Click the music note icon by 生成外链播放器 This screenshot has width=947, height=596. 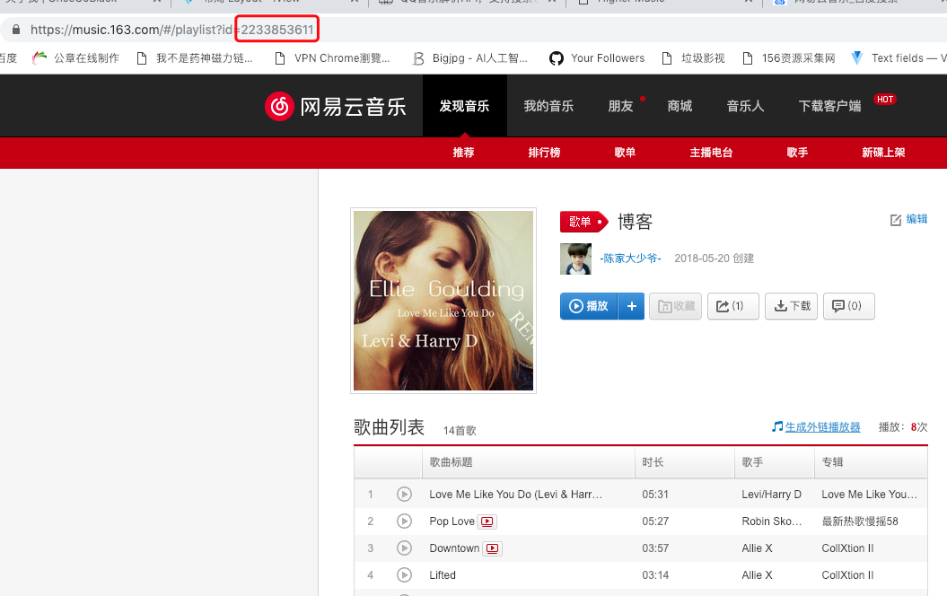pyautogui.click(x=777, y=427)
